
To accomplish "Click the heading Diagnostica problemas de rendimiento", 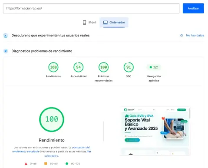I will tap(42, 51).
